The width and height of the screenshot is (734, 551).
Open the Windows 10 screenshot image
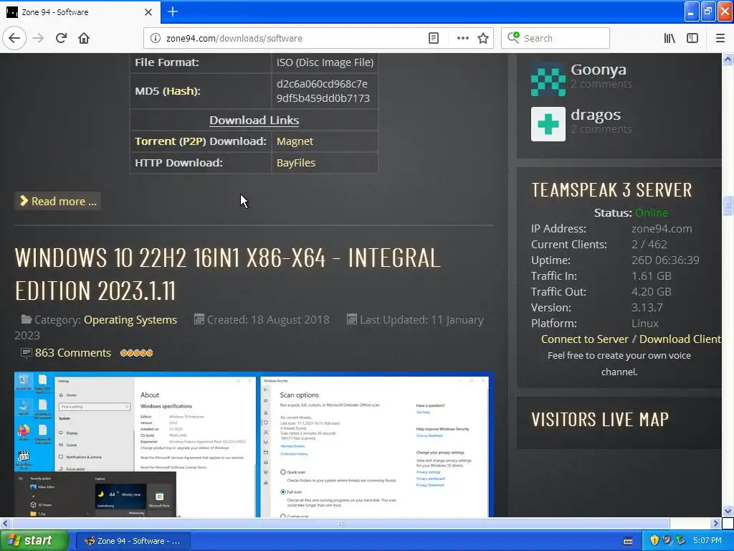click(254, 445)
